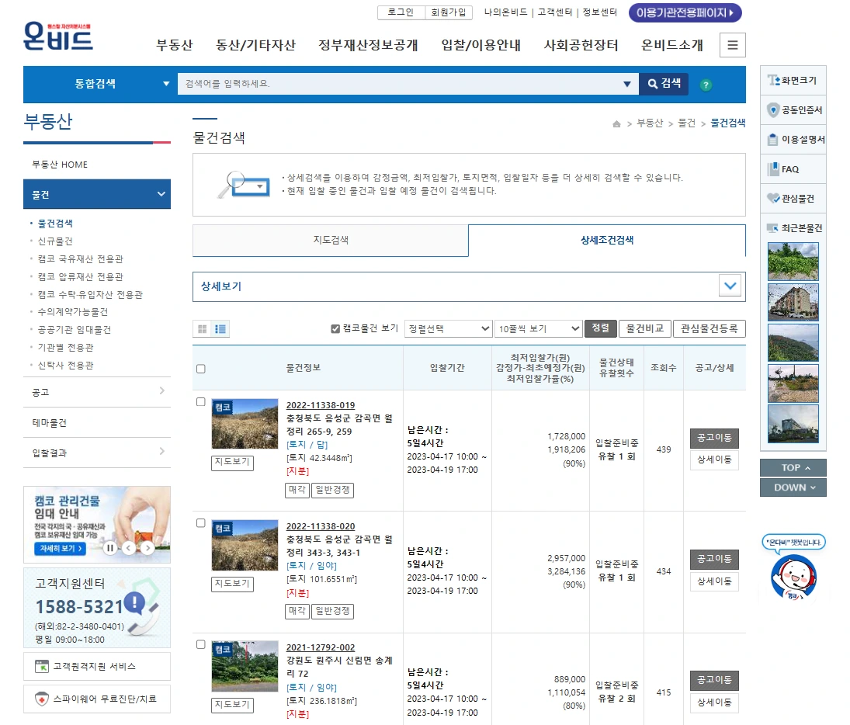850x725 pixels.
Task: Open the FAQ panel icon
Action: click(793, 168)
